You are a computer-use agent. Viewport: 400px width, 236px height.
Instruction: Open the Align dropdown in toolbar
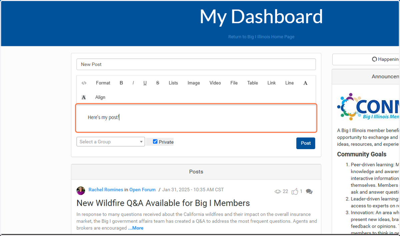pyautogui.click(x=100, y=97)
